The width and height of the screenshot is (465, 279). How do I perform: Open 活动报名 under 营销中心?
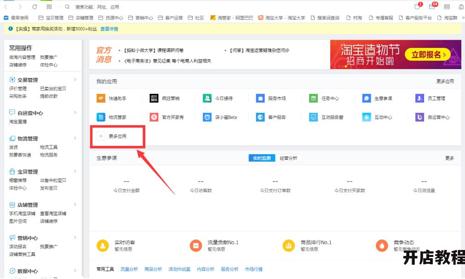(18, 246)
